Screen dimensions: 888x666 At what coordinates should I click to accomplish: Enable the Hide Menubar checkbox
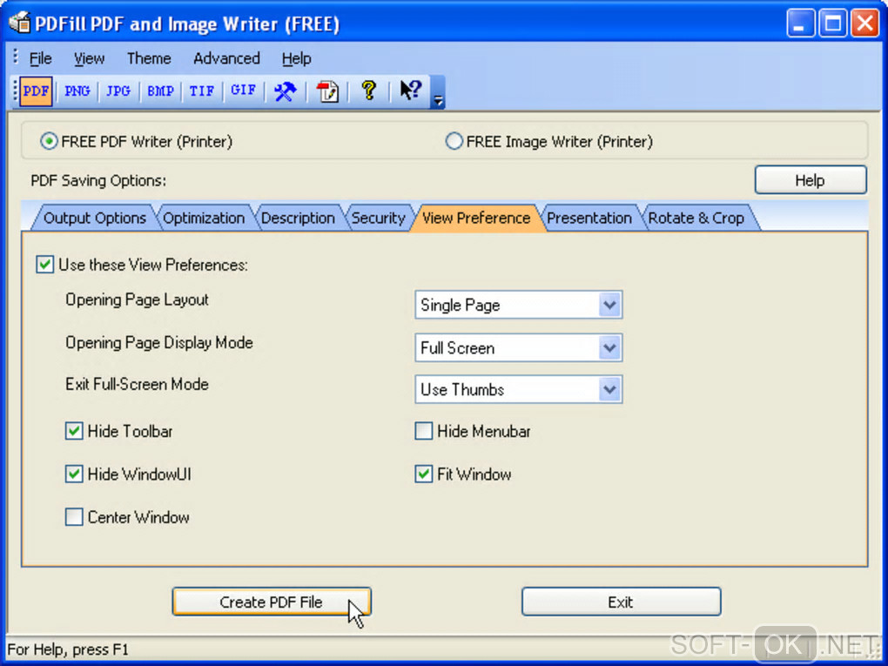tap(424, 431)
